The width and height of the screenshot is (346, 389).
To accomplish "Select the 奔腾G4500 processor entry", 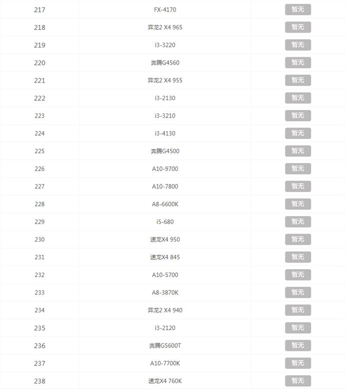I will (165, 151).
